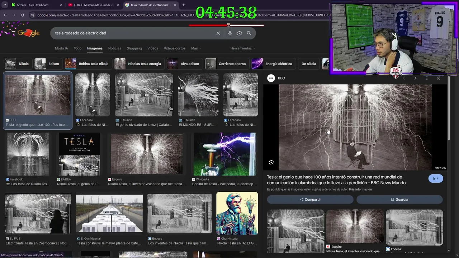Image resolution: width=459 pixels, height=258 pixels.
Task: Open preview panel more options menu
Action: tap(427, 78)
